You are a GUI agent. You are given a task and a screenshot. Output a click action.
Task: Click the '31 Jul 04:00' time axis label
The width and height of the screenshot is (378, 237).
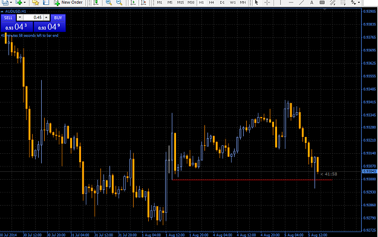[x=80, y=235]
